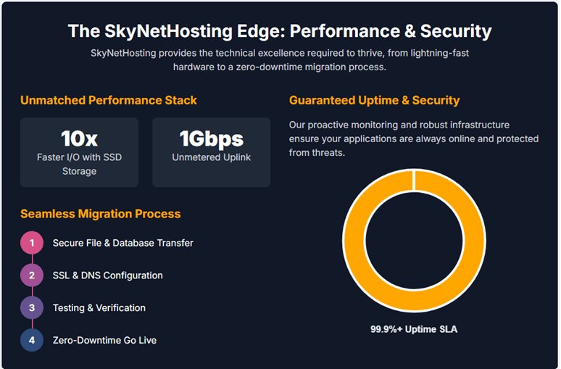
Task: Click SSL & DNS Configuration step label
Action: pyautogui.click(x=107, y=275)
